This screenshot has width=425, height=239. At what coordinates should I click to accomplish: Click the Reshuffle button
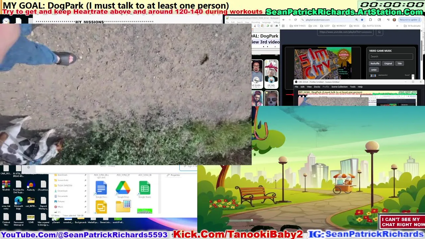[x=375, y=63]
